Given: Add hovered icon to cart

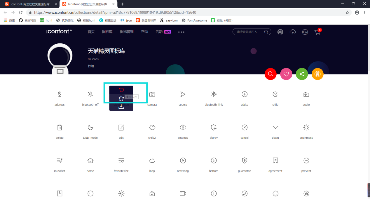Looking at the screenshot, I should [x=121, y=90].
